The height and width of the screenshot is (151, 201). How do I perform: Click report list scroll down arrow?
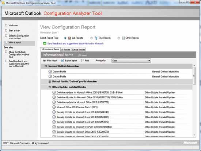[x=194, y=135]
